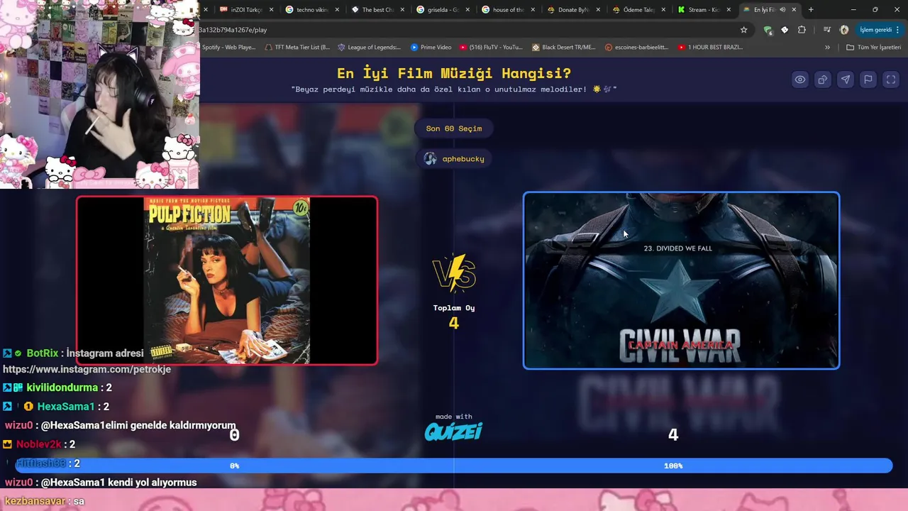Click the Noblev2k username in chat

(38, 444)
